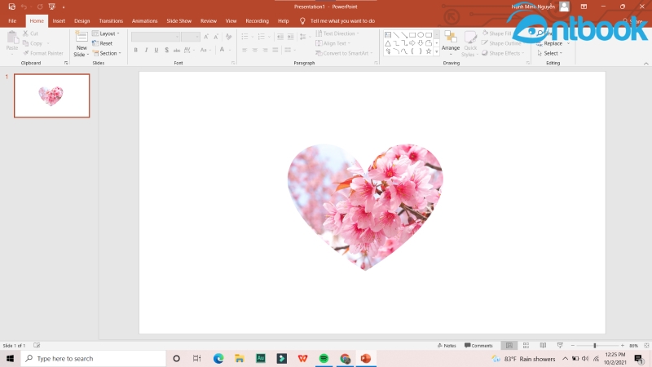Switch to Slide Sorter view
The image size is (652, 367).
(526, 346)
